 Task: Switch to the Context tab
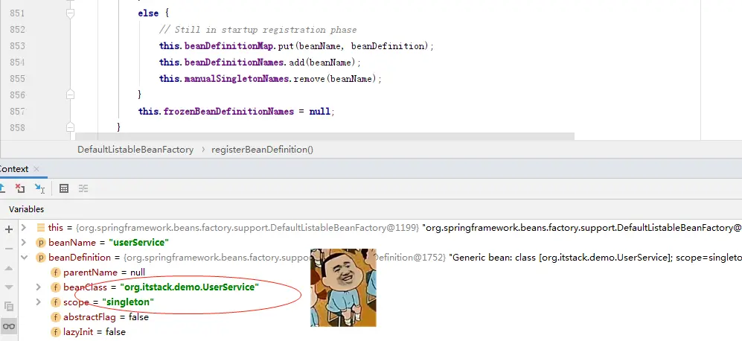click(x=13, y=169)
